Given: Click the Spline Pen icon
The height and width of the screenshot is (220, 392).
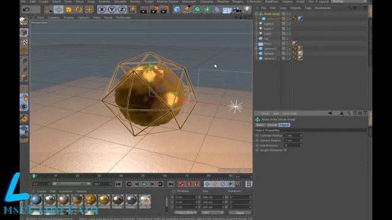Looking at the screenshot, I should (187, 10).
